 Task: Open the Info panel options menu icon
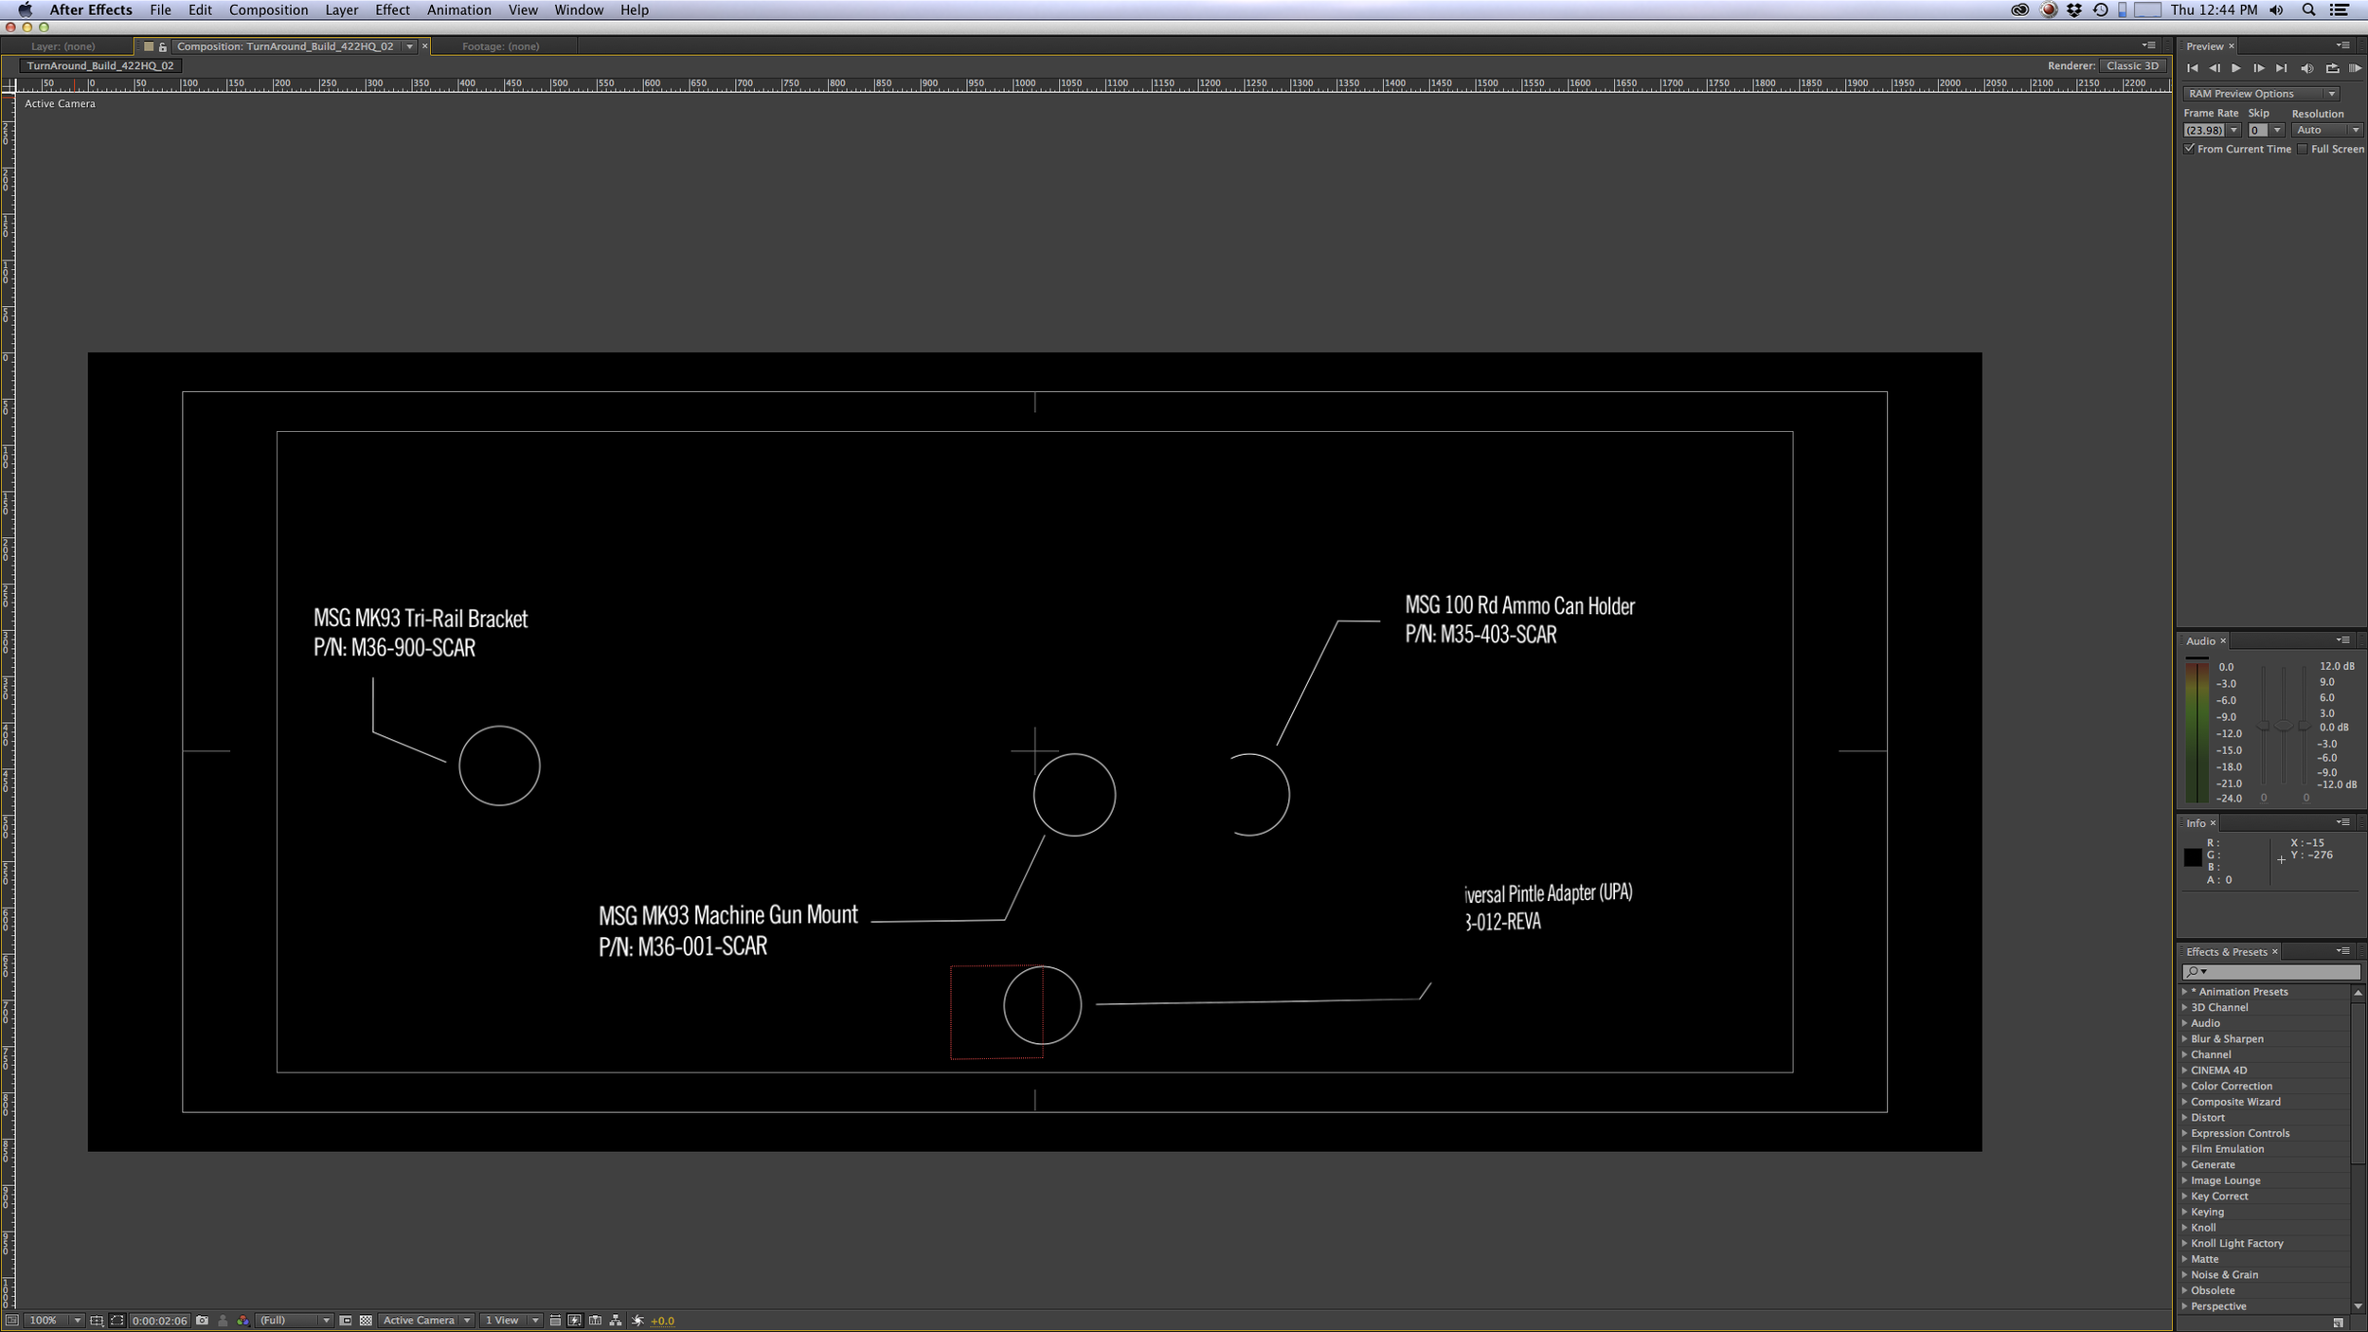[x=2342, y=822]
